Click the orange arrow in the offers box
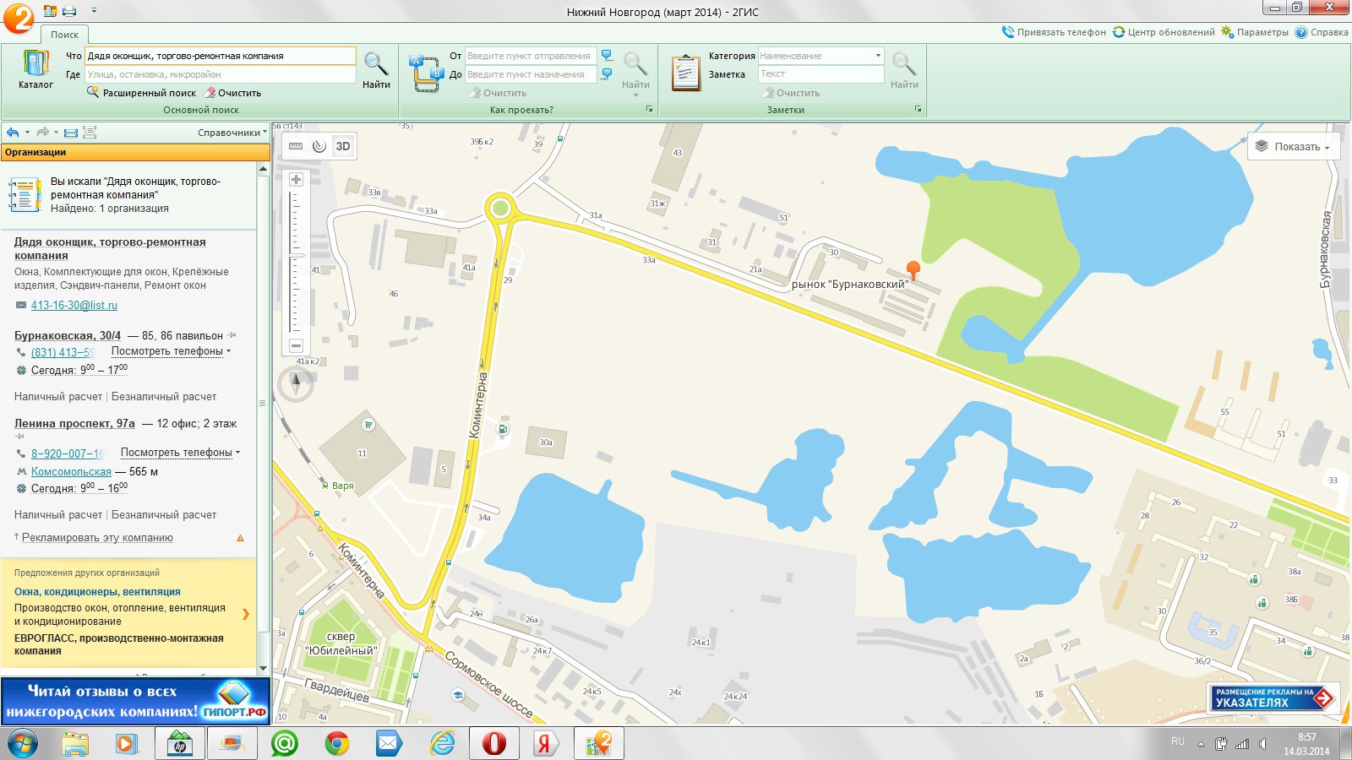The image size is (1352, 760). coord(246,614)
